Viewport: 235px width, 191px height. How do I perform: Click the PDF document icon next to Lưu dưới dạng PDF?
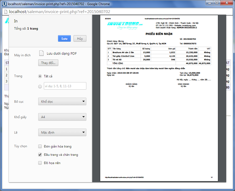tap(41, 53)
